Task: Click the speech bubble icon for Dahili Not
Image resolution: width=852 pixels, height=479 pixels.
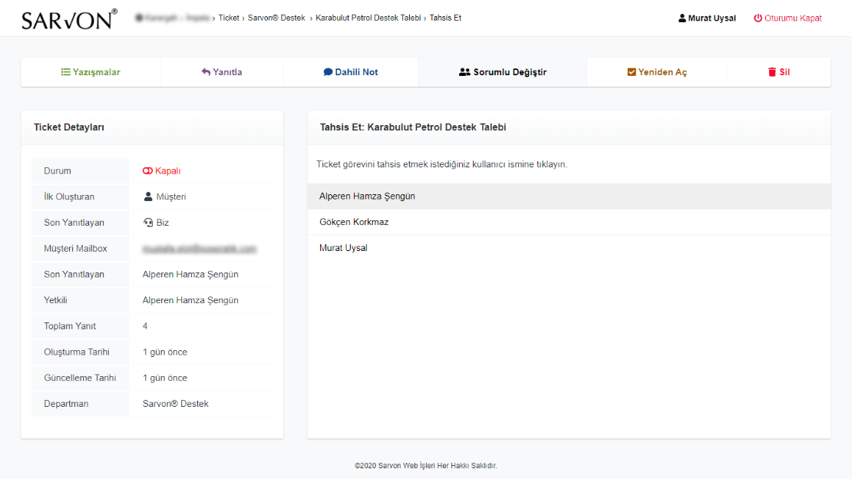Action: (x=328, y=72)
